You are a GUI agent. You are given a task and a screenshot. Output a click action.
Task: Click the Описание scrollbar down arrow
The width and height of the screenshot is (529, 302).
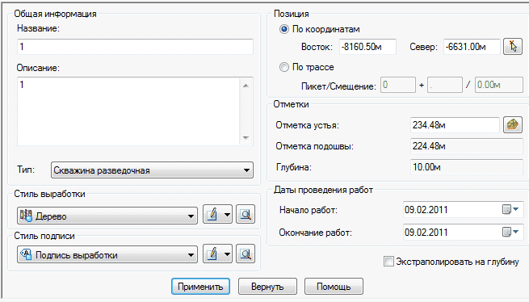(x=246, y=137)
